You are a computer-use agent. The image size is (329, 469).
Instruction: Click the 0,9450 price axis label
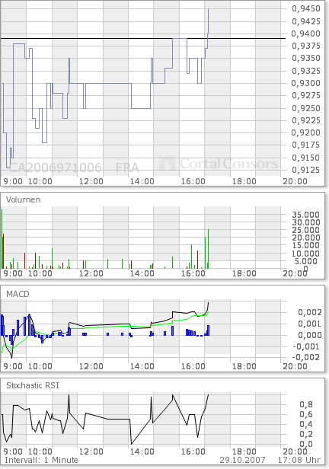pyautogui.click(x=306, y=8)
